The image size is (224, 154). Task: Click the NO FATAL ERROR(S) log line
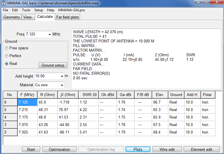91,74
